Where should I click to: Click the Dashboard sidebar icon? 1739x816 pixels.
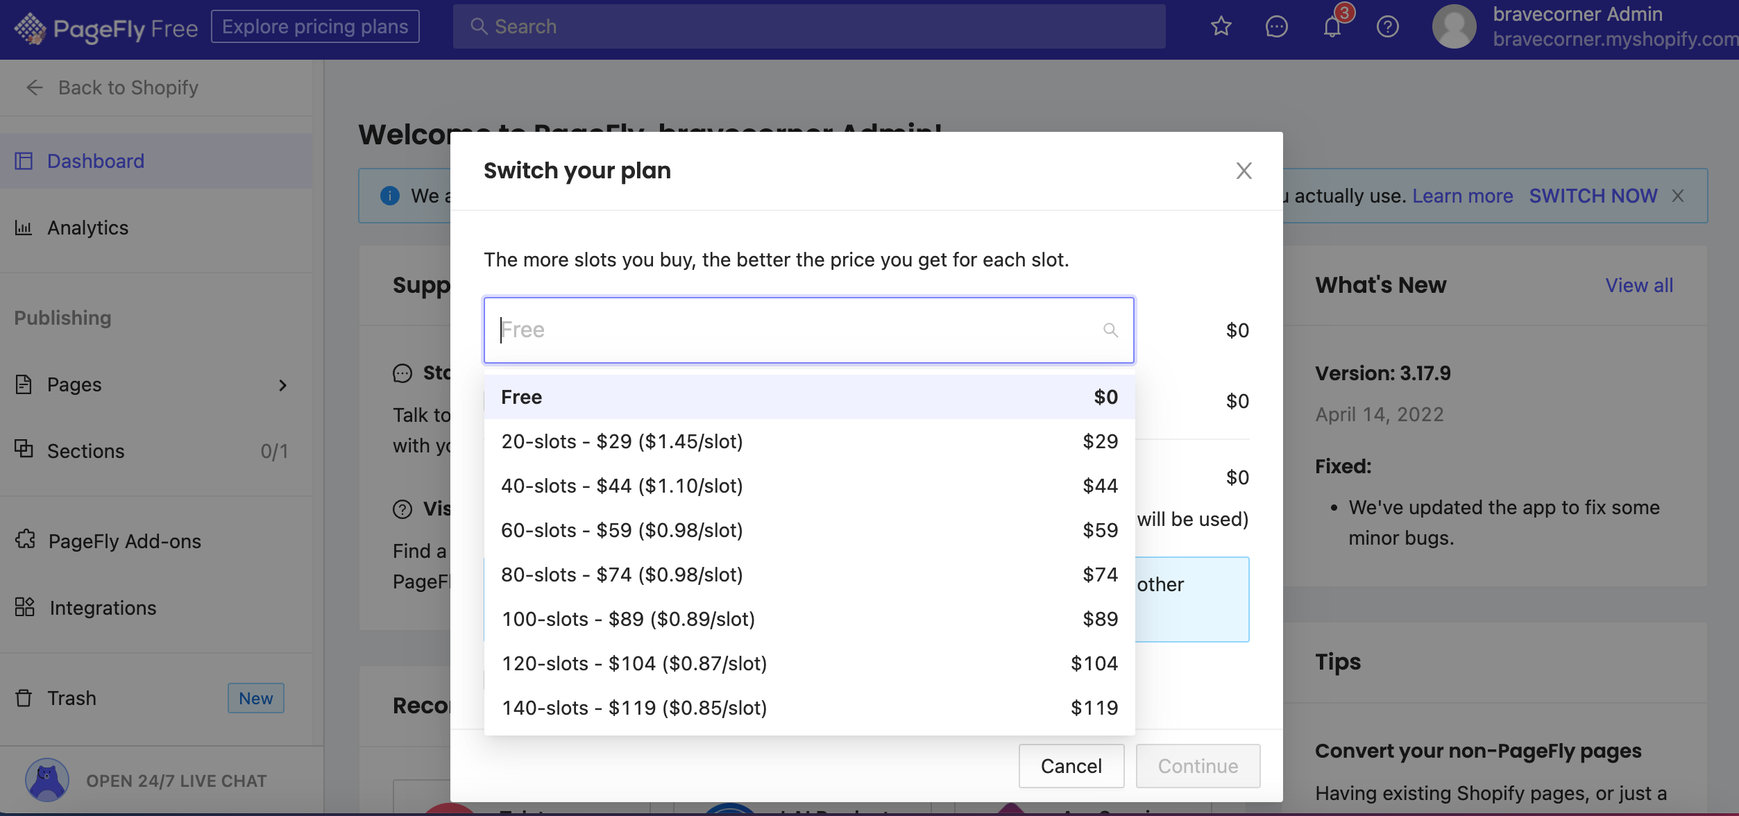click(x=24, y=161)
